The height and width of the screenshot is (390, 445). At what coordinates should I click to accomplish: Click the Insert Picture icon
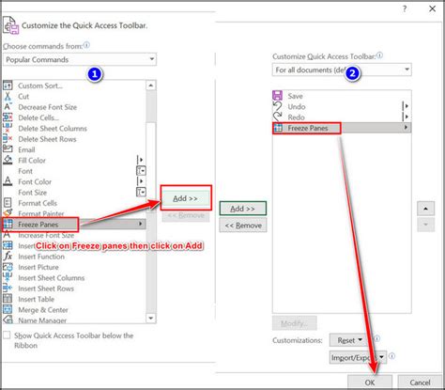8,267
